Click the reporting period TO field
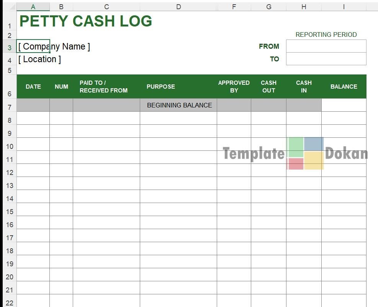Screen dimensions: 378x307 [326, 59]
